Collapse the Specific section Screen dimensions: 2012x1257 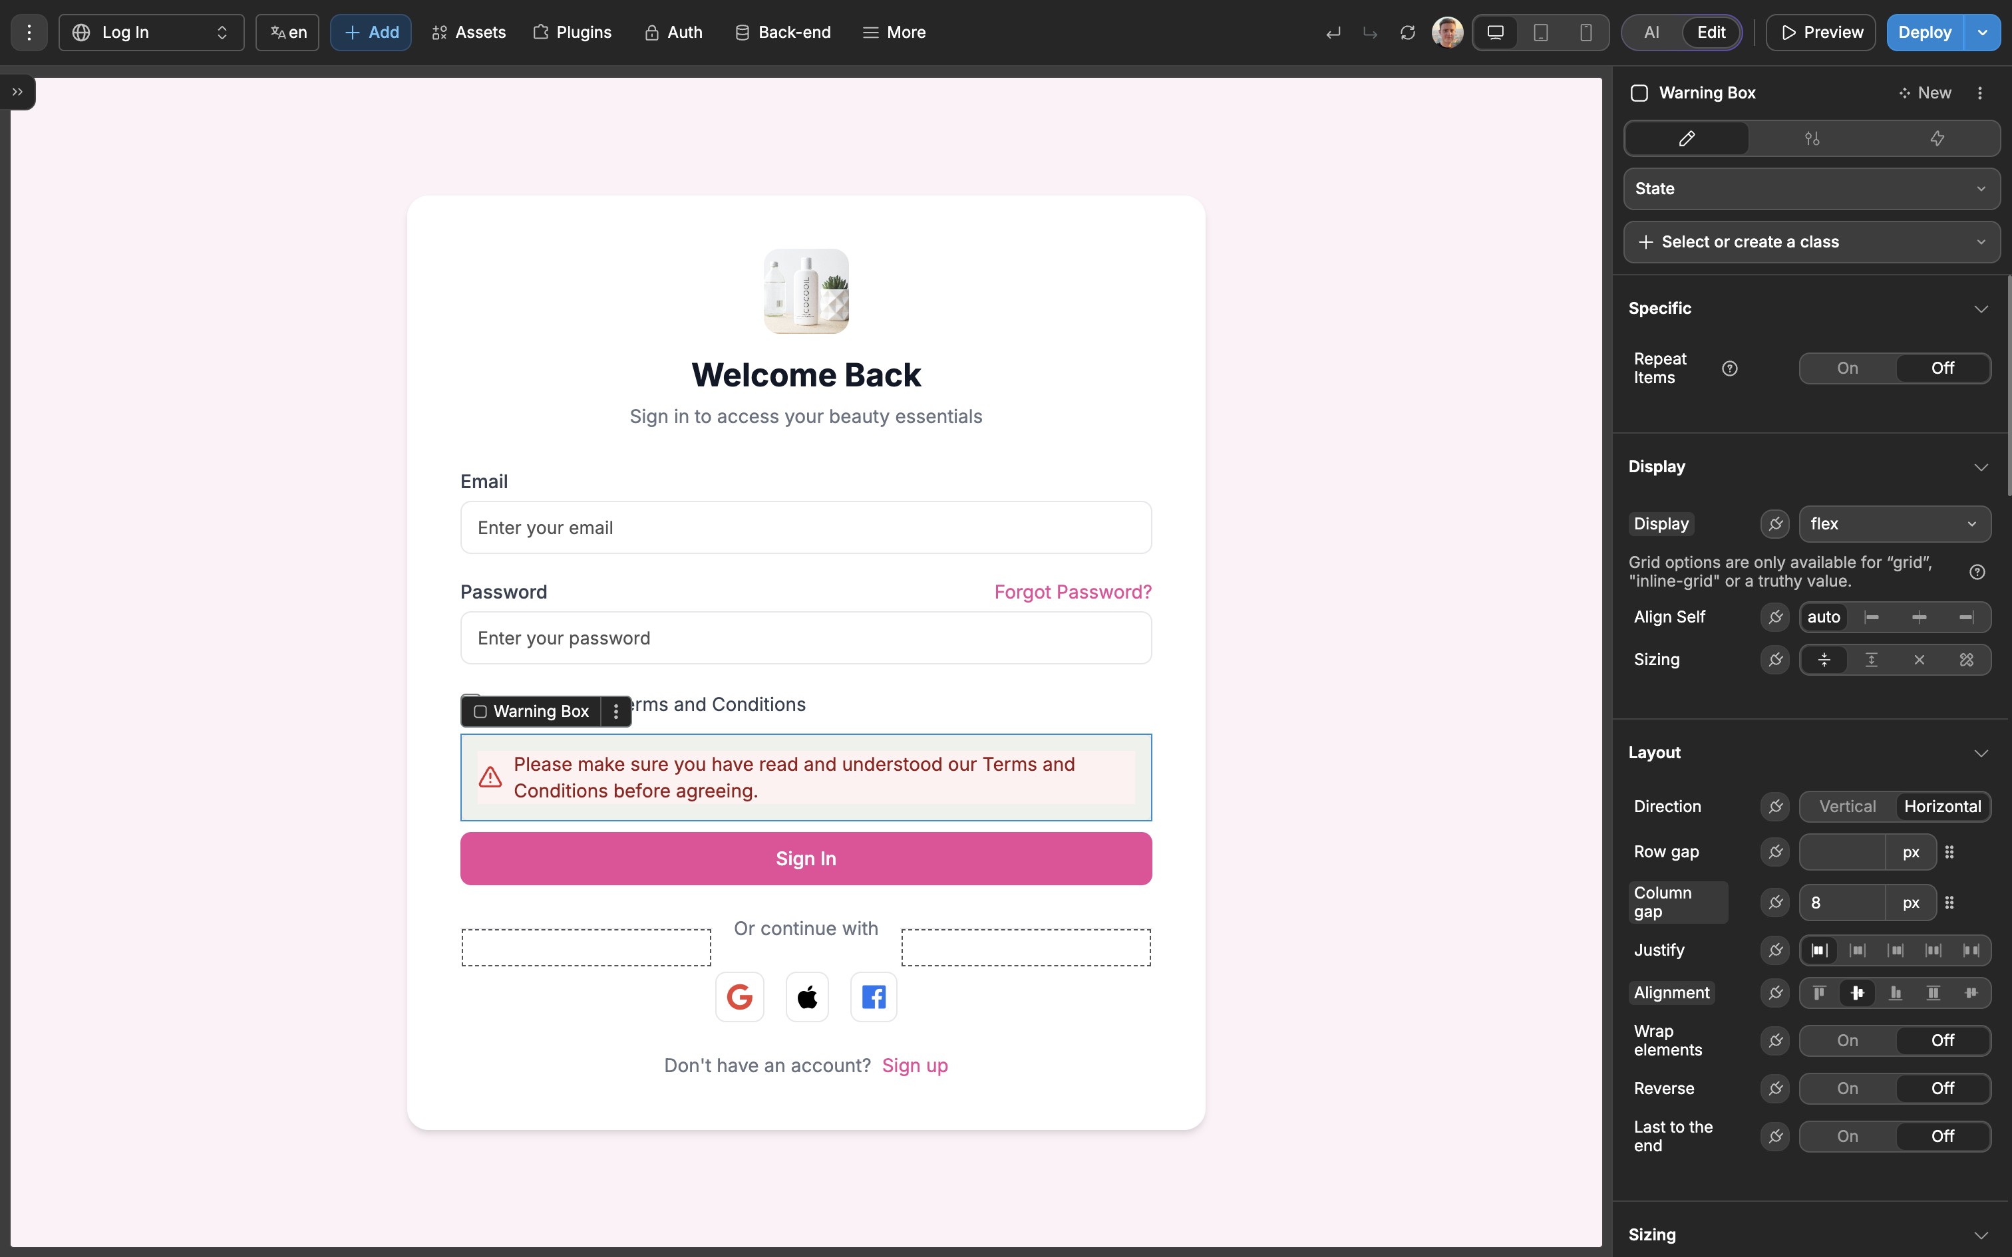pyautogui.click(x=1981, y=309)
